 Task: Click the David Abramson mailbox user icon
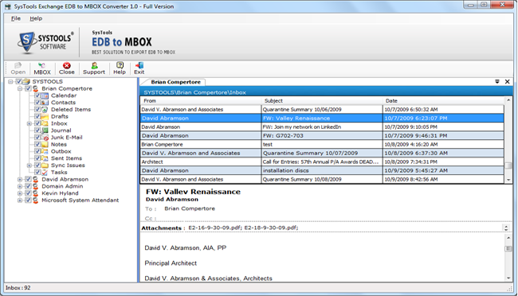click(35, 179)
